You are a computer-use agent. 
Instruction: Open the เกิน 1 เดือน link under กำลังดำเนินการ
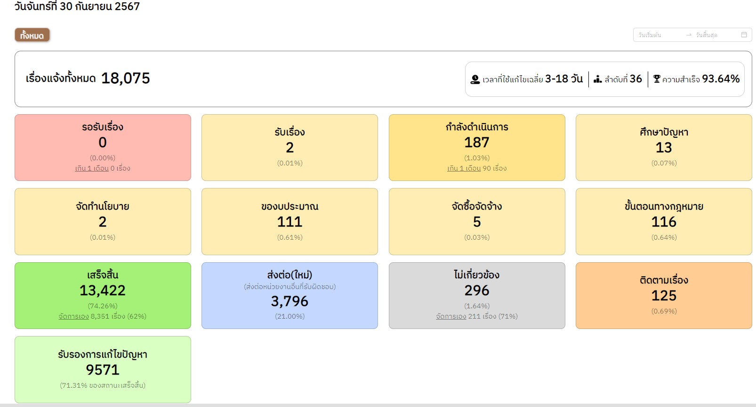pyautogui.click(x=464, y=168)
